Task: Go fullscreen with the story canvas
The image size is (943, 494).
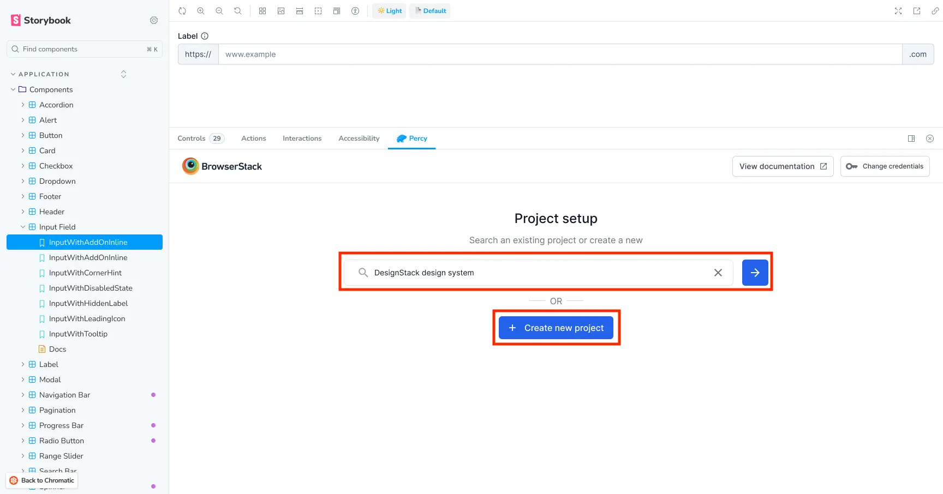Action: coord(898,10)
